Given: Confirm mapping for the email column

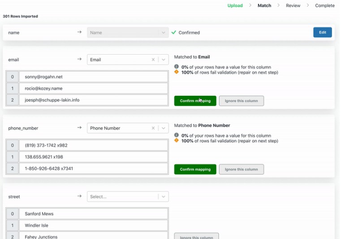Looking at the screenshot, I should click(x=195, y=101).
